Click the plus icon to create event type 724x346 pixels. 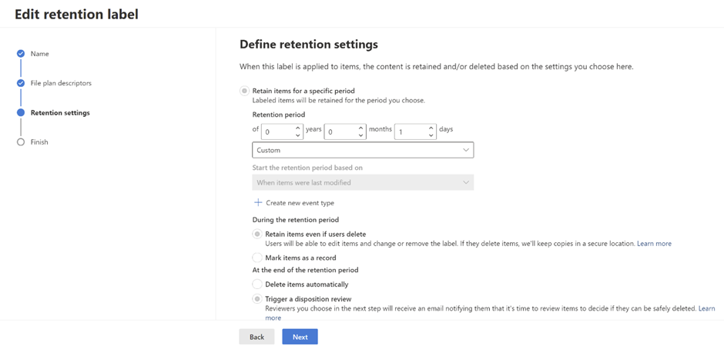(x=258, y=203)
